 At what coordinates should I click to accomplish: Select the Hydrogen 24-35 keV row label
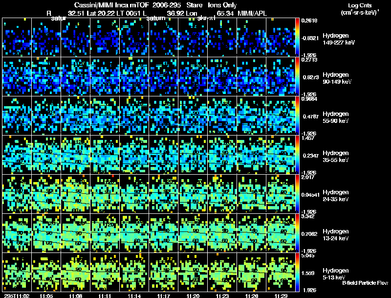pyautogui.click(x=336, y=196)
